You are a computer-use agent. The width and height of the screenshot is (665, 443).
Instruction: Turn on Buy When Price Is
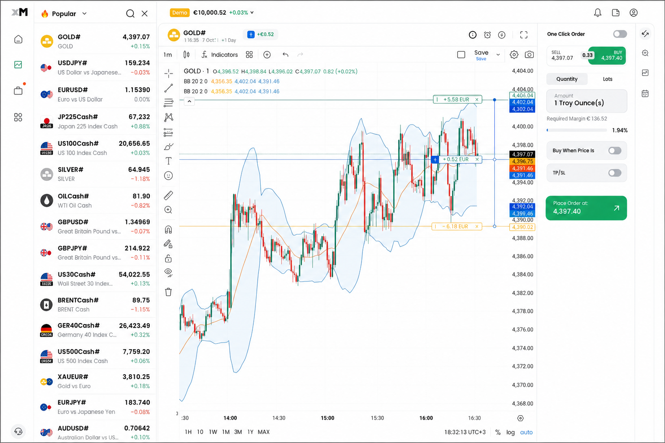(614, 151)
